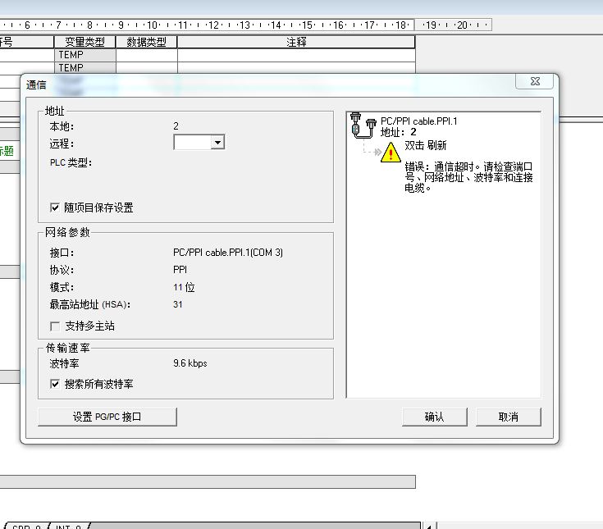Toggle 随项目保存设置 checkbox
This screenshot has height=529, width=603.
coord(56,208)
